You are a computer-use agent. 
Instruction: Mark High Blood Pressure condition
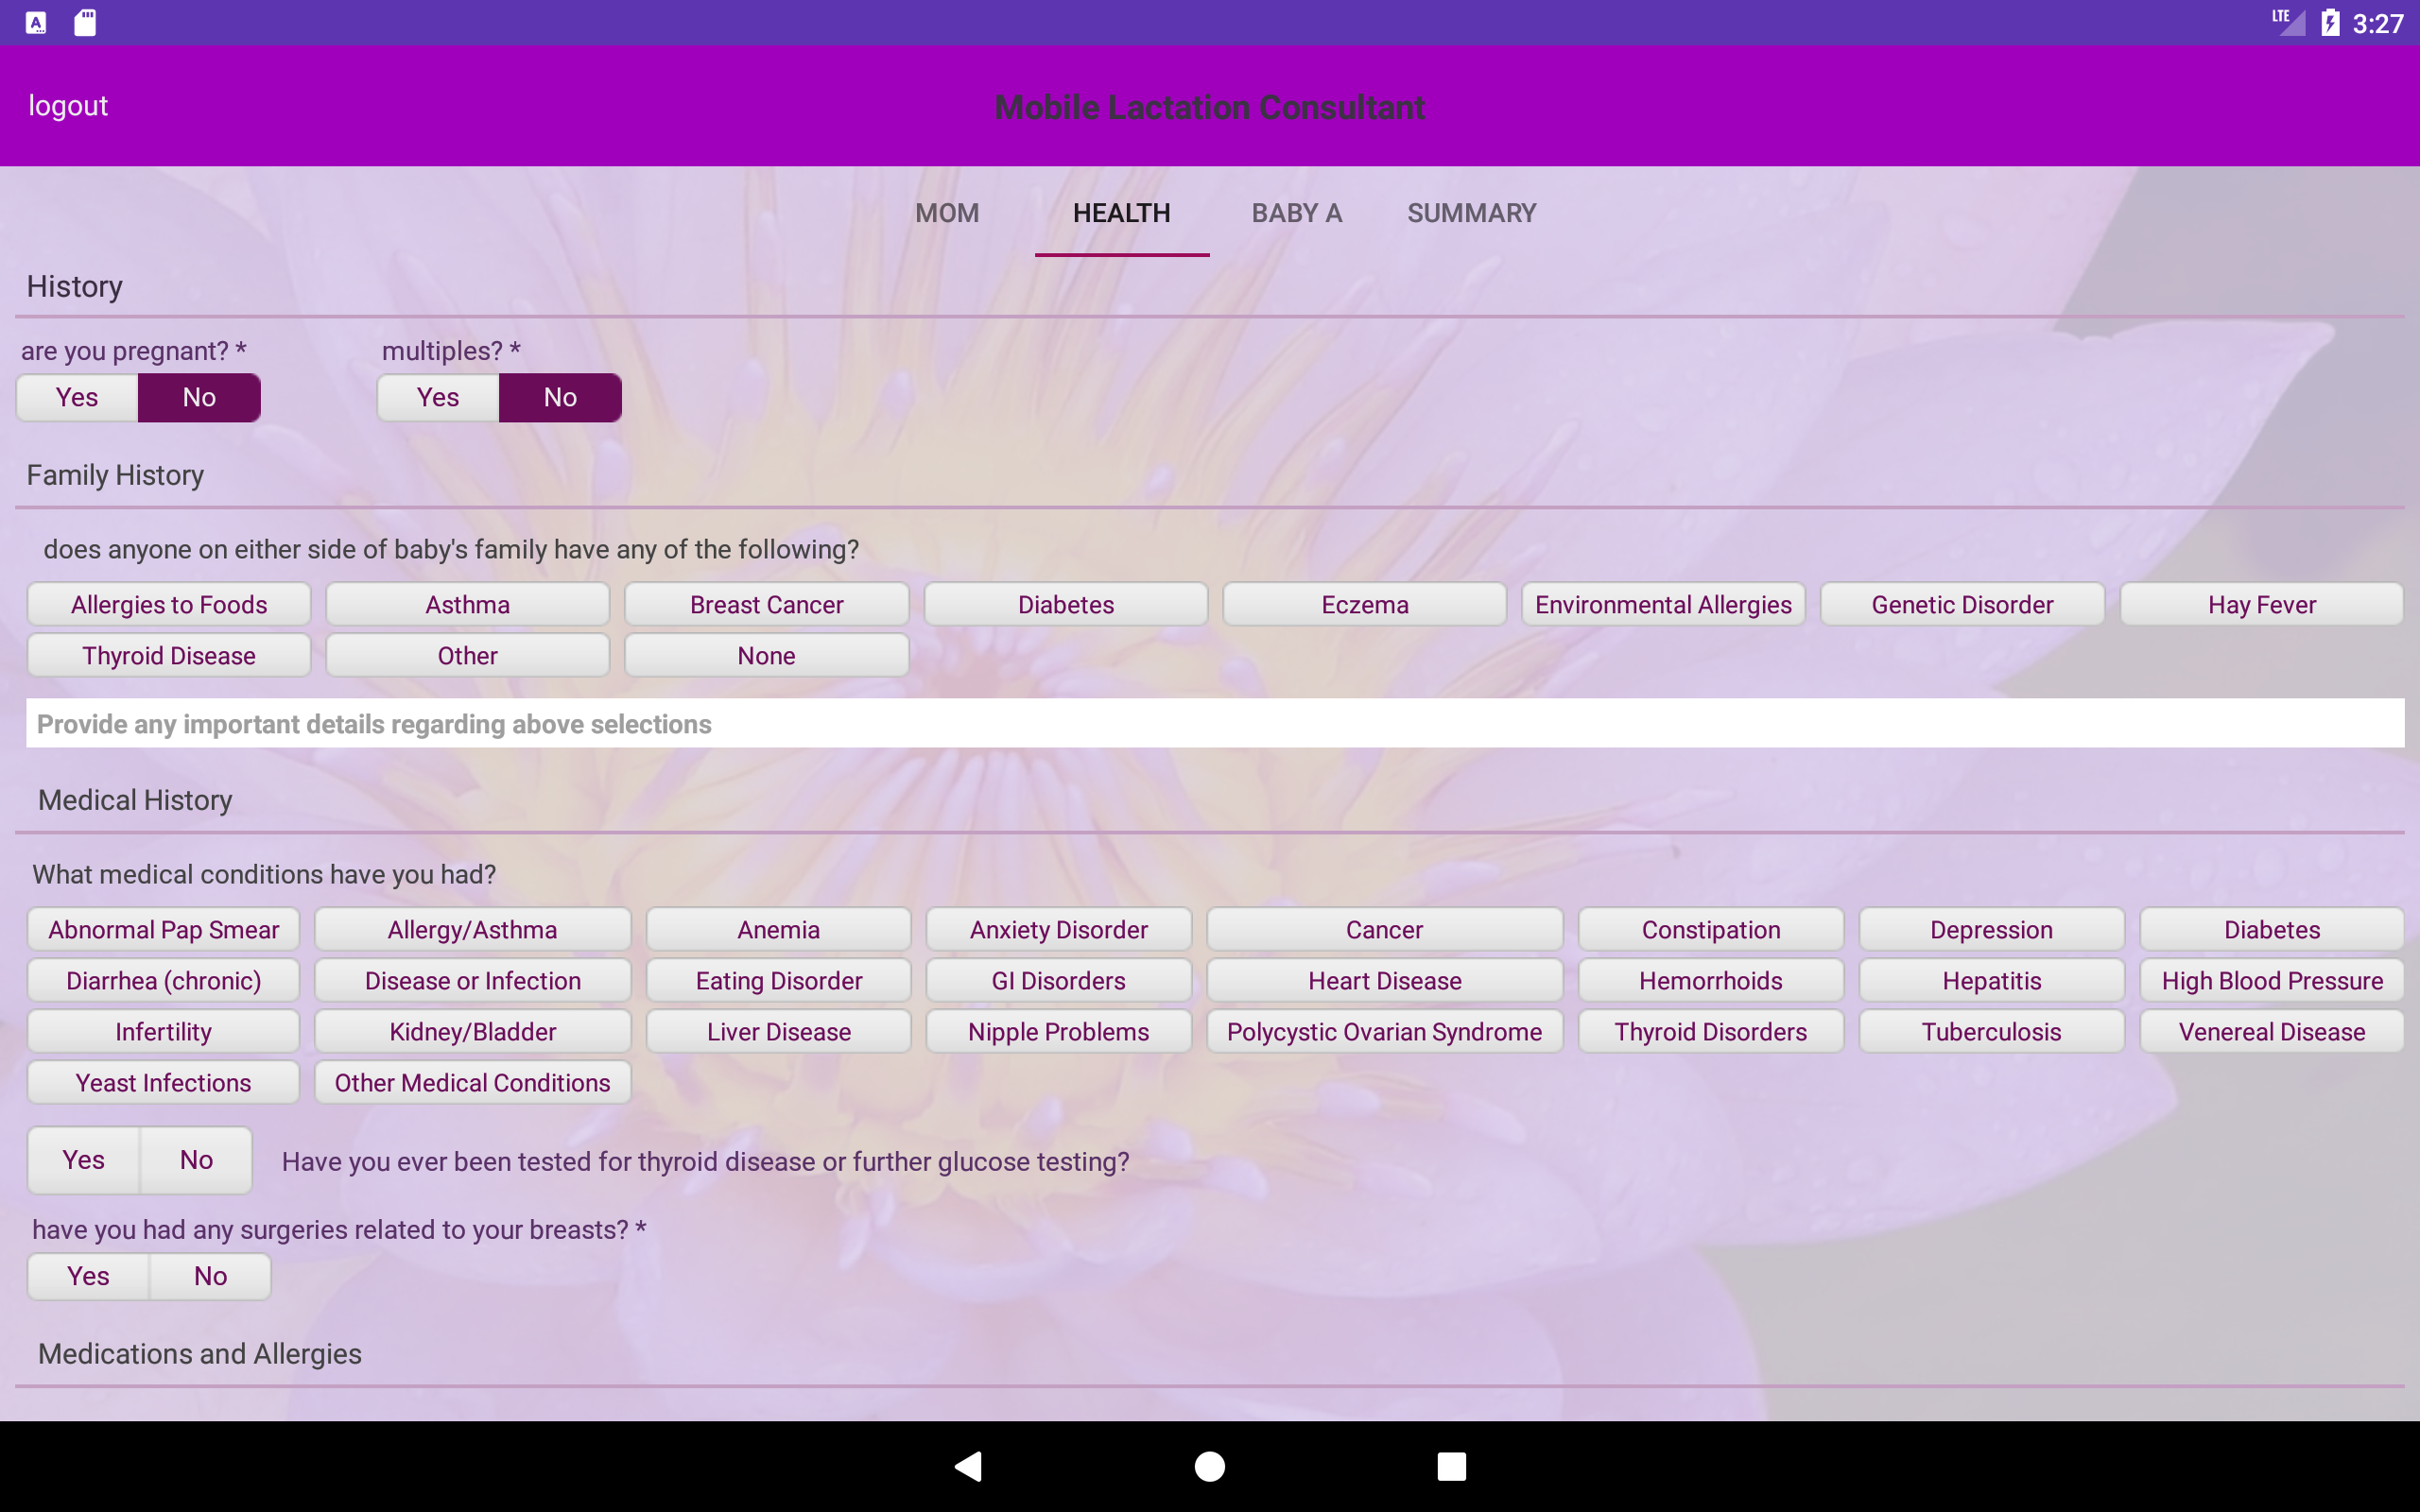point(2272,980)
